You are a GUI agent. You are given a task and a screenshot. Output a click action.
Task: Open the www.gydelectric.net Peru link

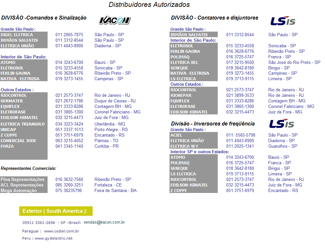pos(54,238)
